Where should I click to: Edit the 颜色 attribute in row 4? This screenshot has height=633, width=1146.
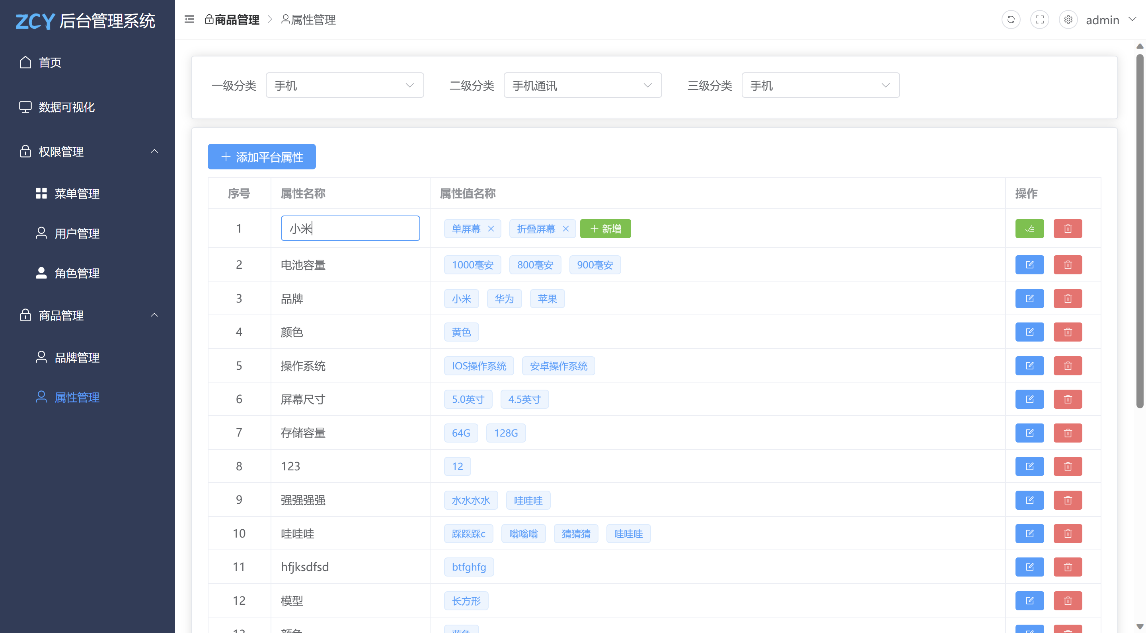(1029, 332)
